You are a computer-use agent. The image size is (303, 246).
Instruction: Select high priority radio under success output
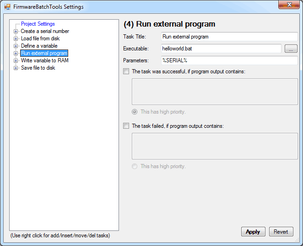(x=135, y=112)
